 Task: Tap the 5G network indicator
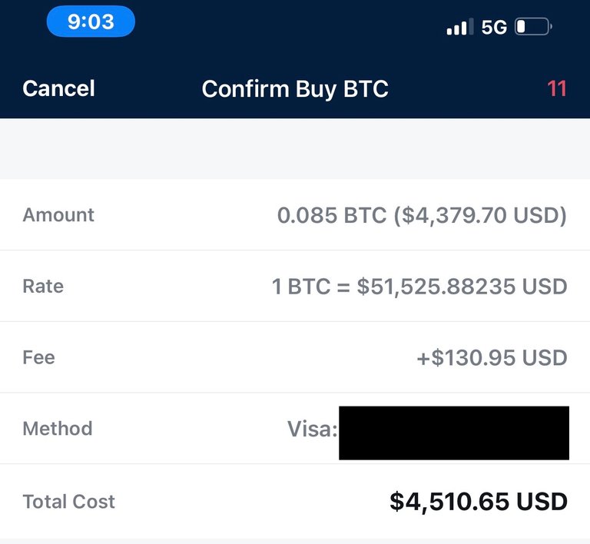pyautogui.click(x=494, y=27)
